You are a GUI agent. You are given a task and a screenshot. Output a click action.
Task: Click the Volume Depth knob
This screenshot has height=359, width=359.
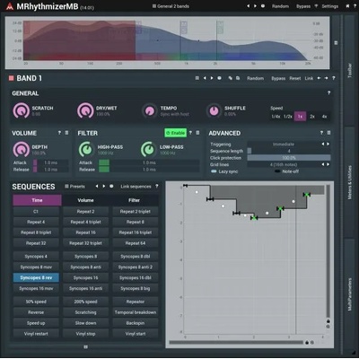21,149
